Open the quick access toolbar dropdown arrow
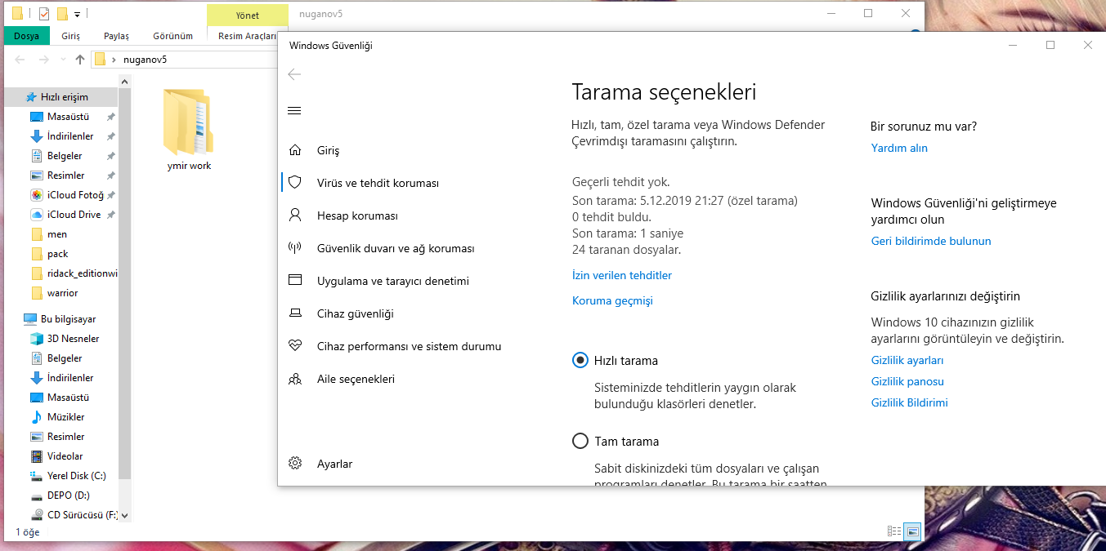The image size is (1106, 551). click(77, 15)
